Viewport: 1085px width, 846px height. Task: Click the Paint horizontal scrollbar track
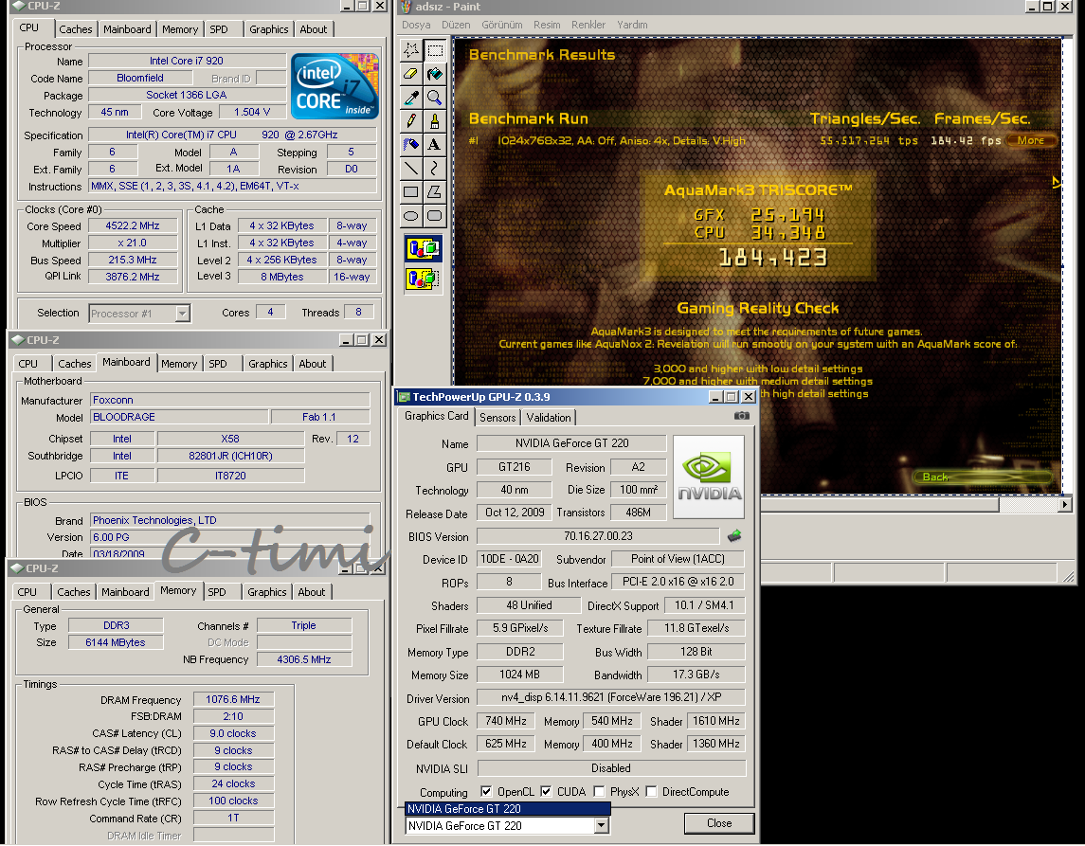pos(1029,505)
